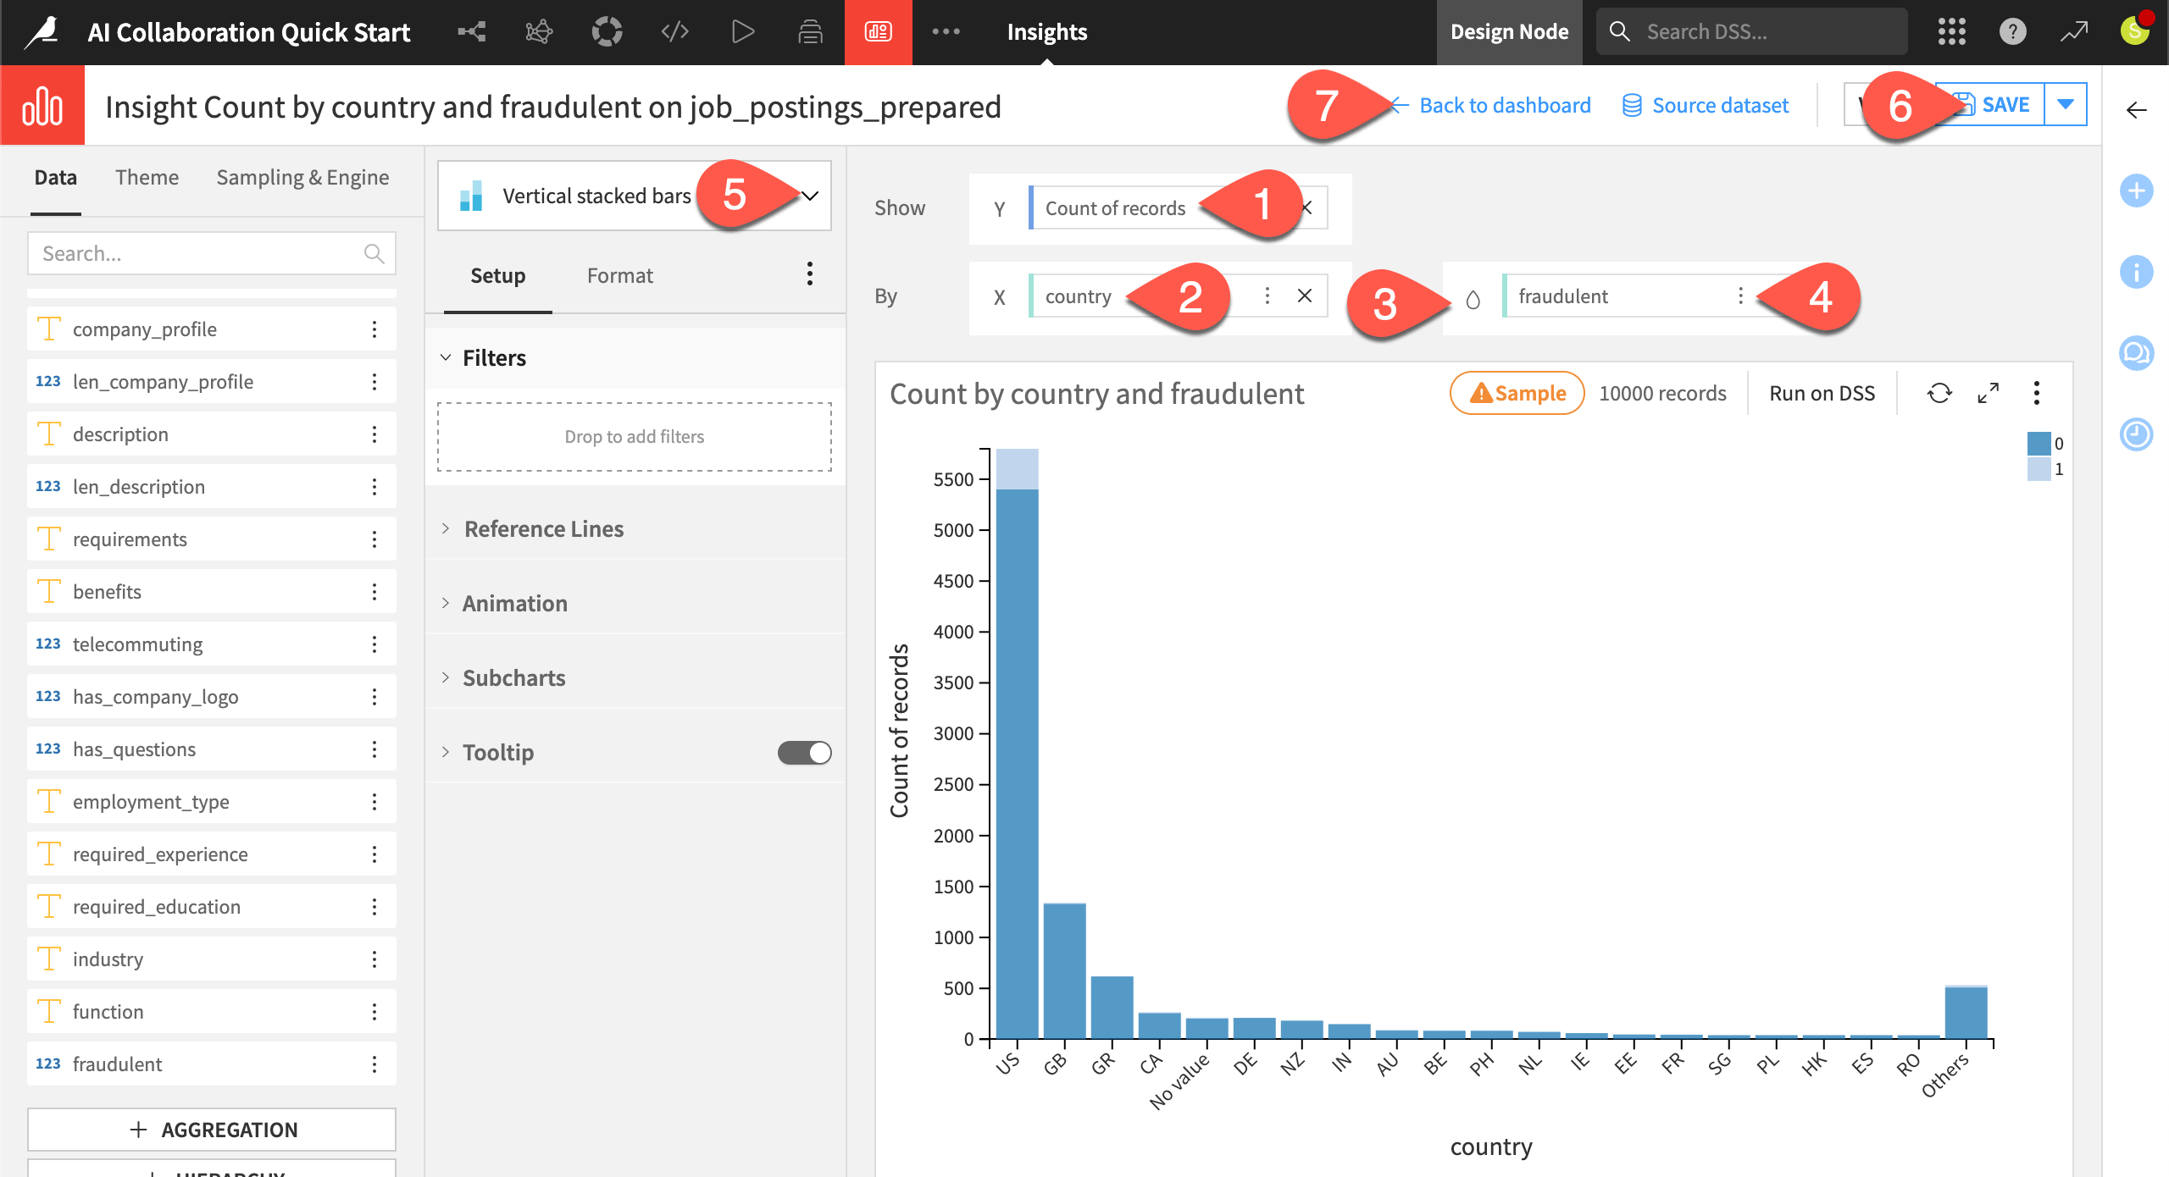Screen dimensions: 2169x1177
Task: Expand the Reference Lines section
Action: [x=542, y=528]
